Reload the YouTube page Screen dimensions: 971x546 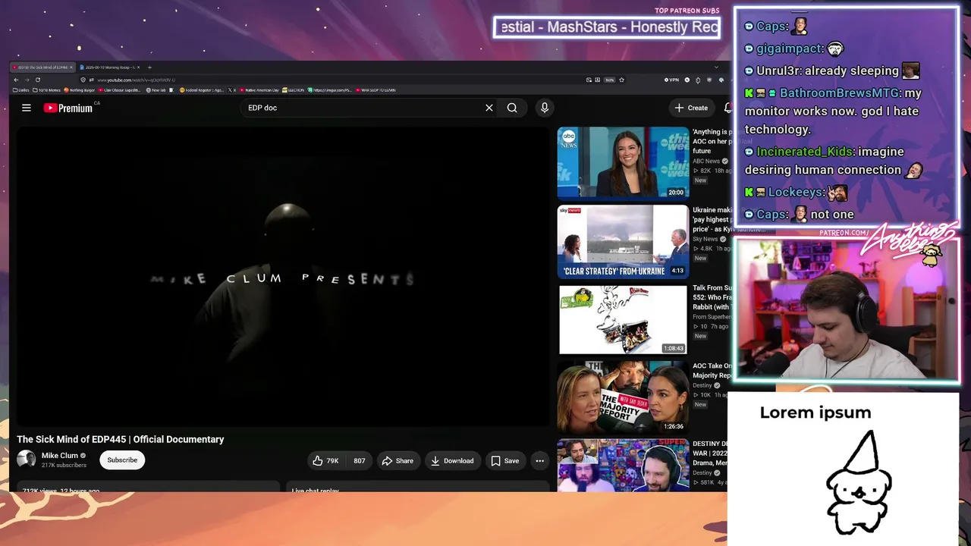(38, 80)
